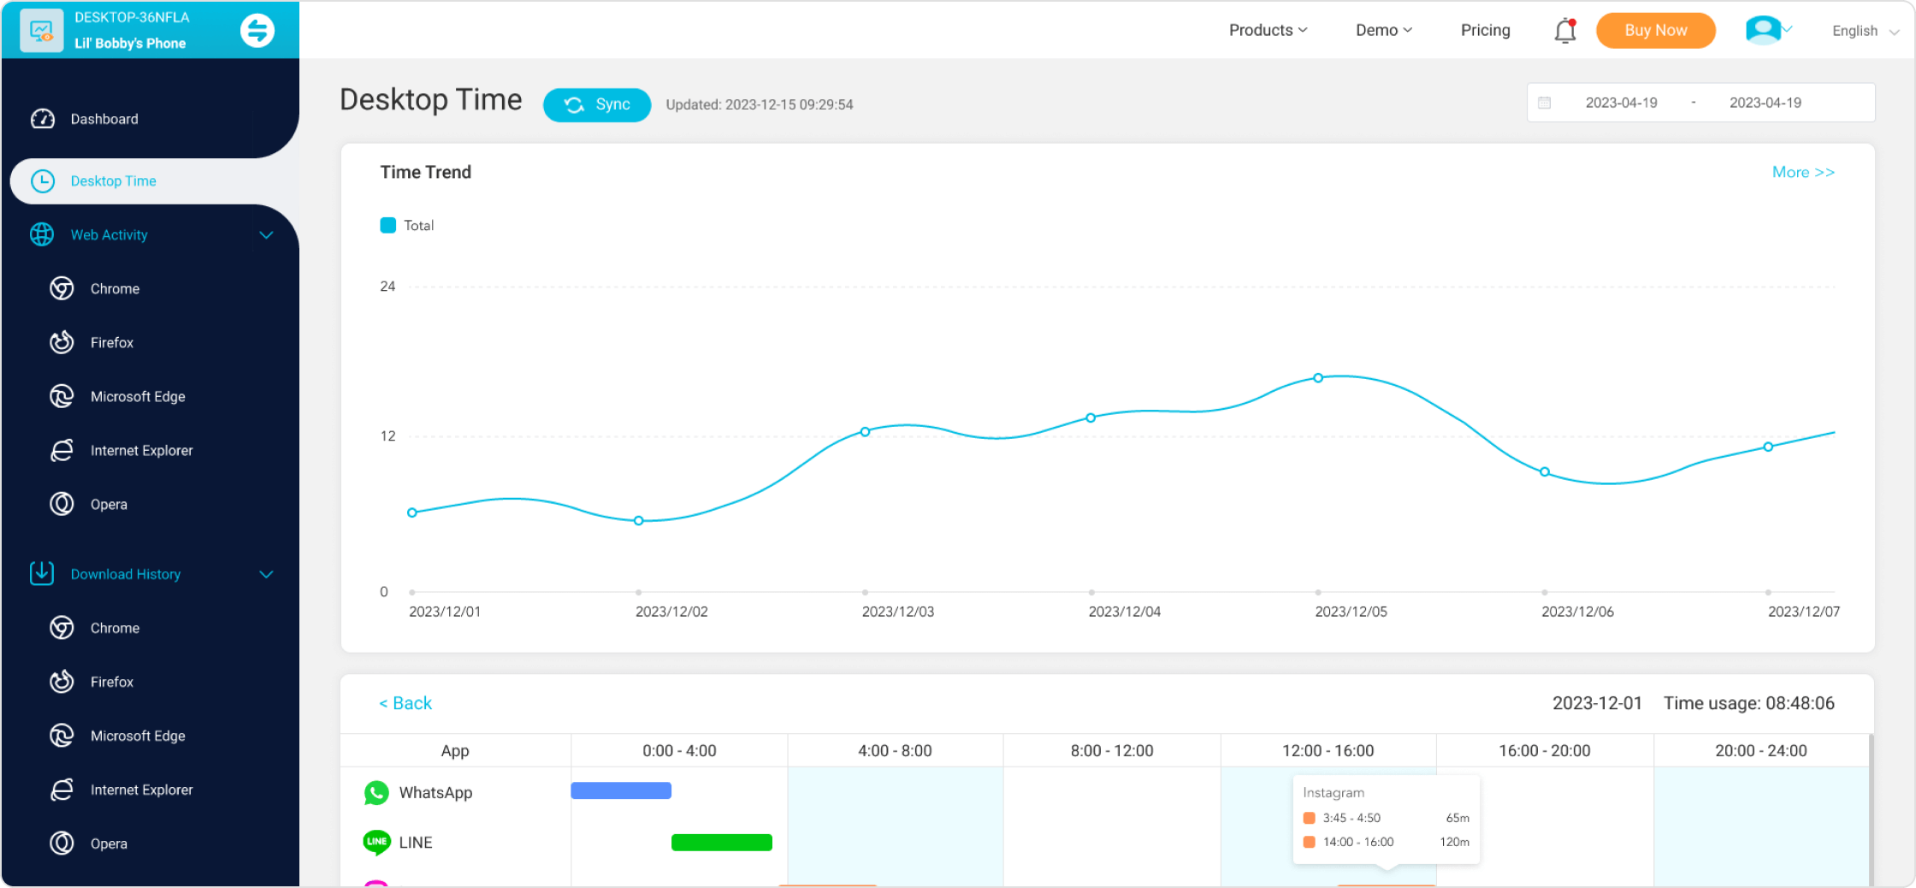
Task: Click the Sync button
Action: coord(597,104)
